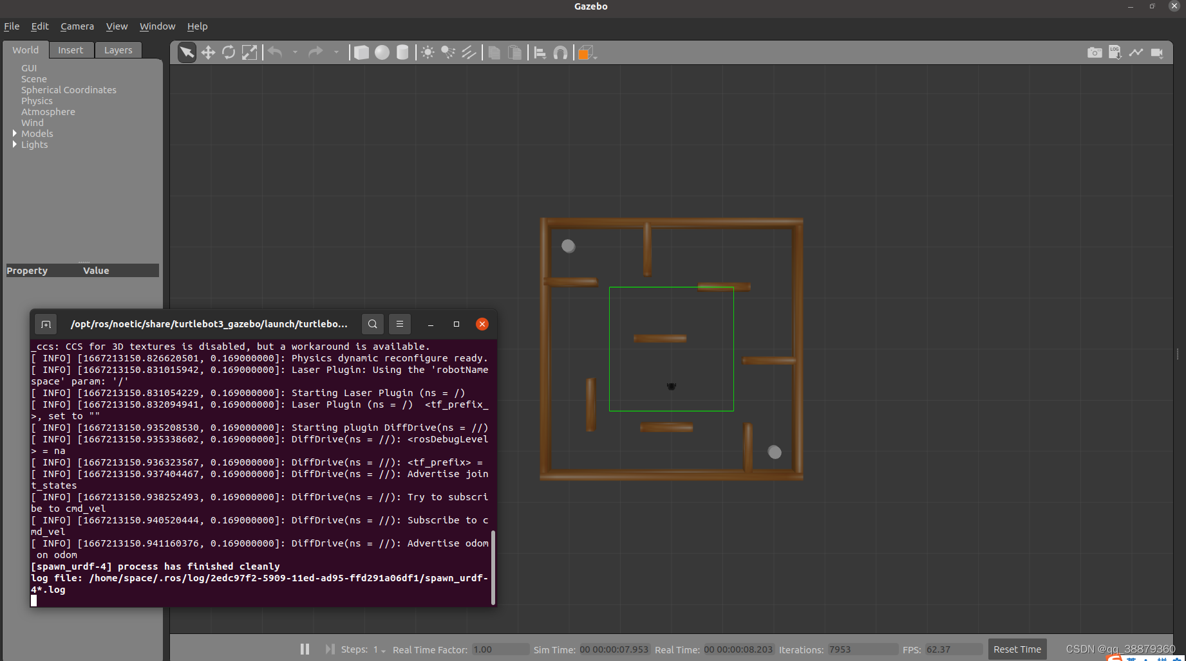
Task: Add a directional light
Action: [469, 53]
